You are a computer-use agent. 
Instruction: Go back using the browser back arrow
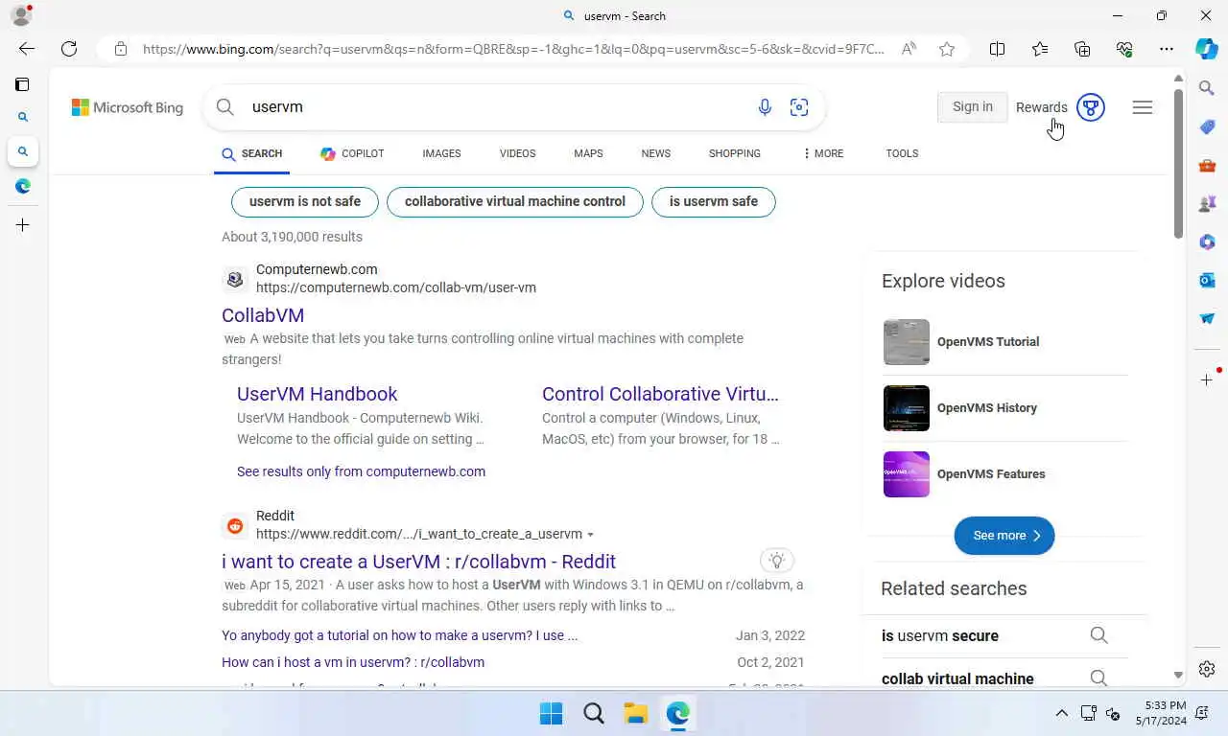pos(27,49)
